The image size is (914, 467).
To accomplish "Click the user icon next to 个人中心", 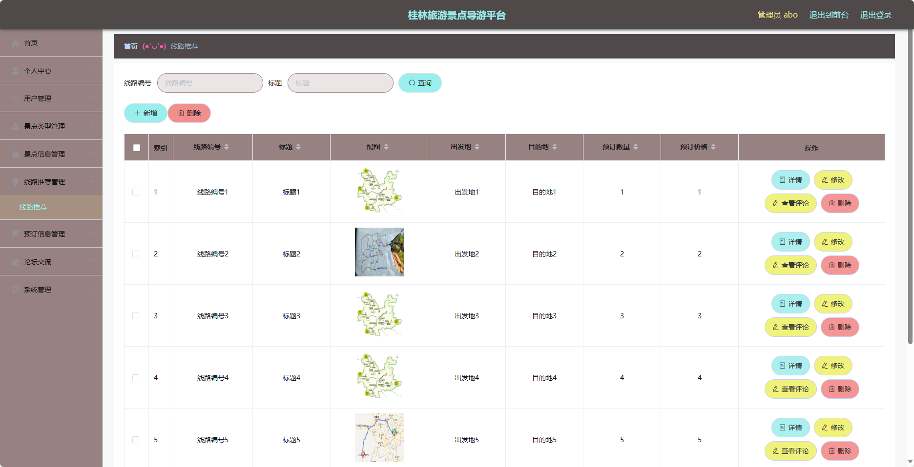I will tap(16, 71).
